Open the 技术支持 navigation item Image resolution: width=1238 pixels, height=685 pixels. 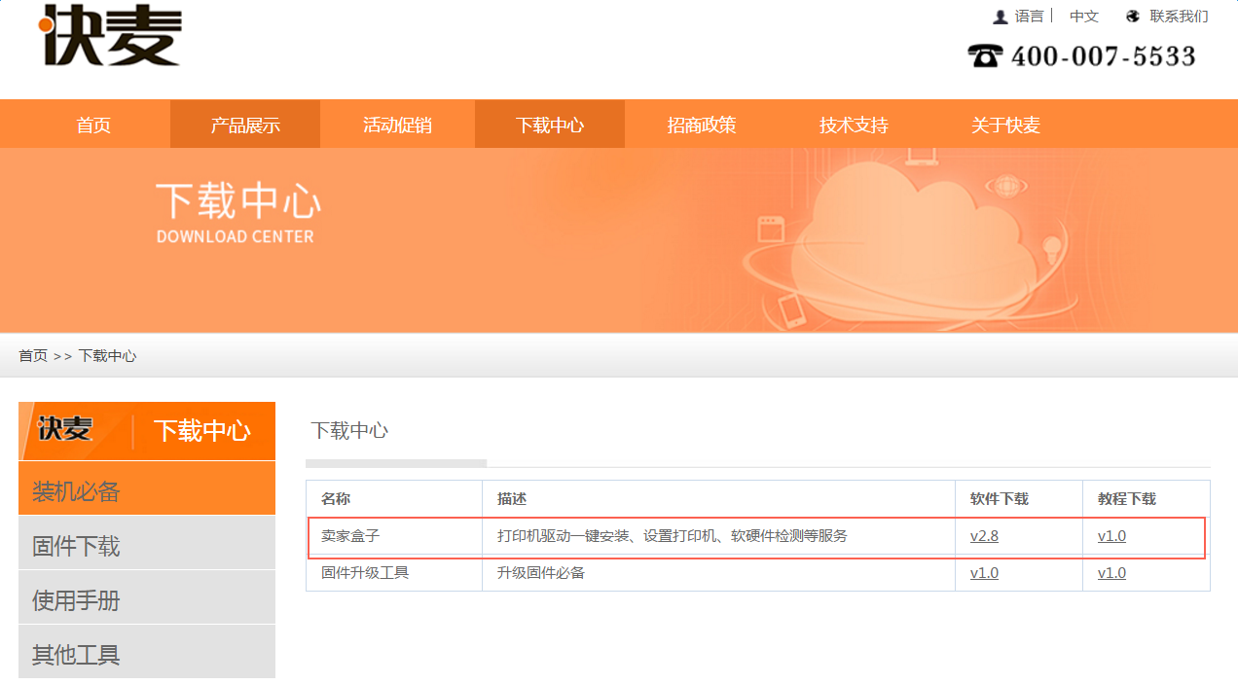tap(854, 125)
